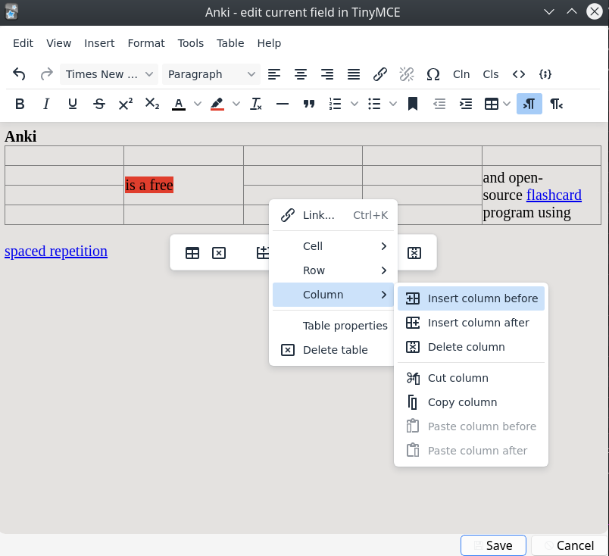Click the Cancel button

(569, 545)
